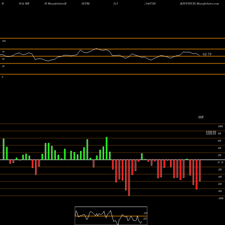Click the MR axis label -60
This screenshot has height=225, width=225.
point(220,184)
